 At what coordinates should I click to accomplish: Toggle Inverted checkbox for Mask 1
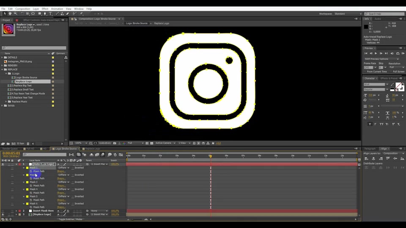73,168
